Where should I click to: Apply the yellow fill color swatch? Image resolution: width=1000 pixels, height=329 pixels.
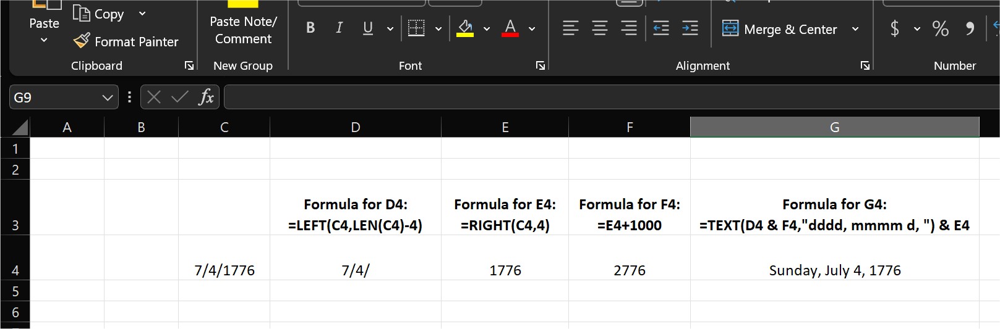pos(465,28)
